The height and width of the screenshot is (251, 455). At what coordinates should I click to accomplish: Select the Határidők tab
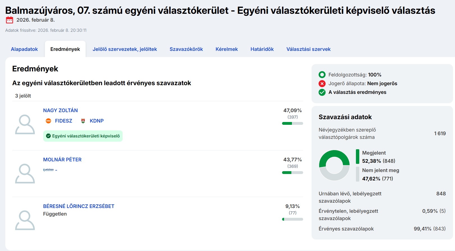pyautogui.click(x=262, y=49)
